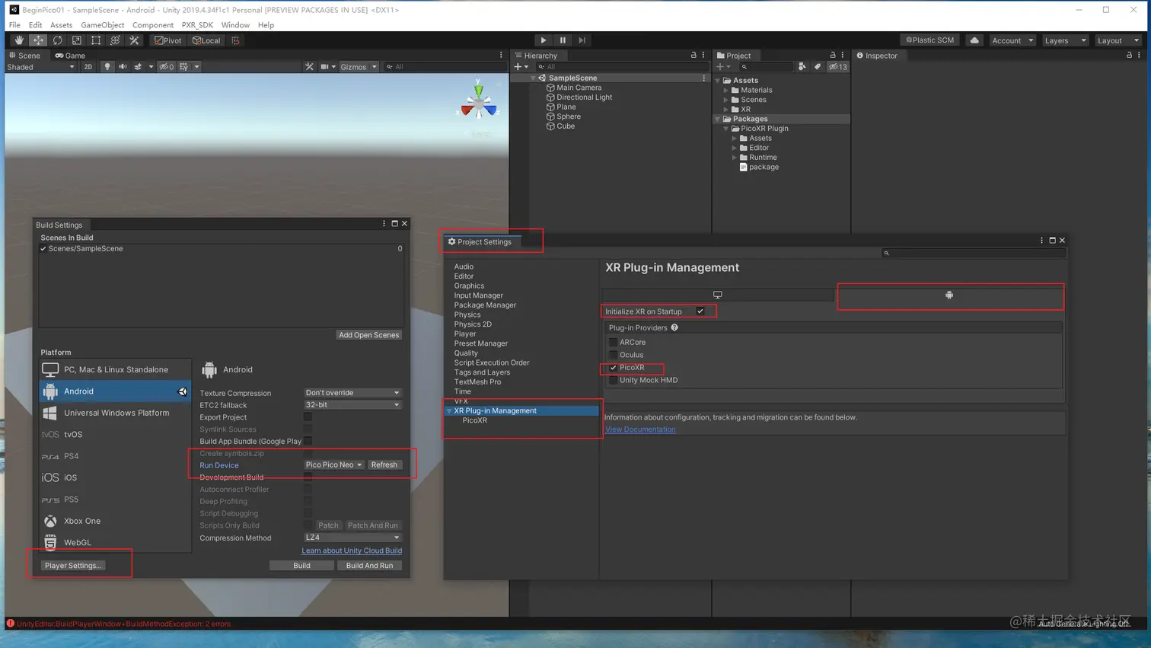Enable the Unity Mock HMD provider
1151x648 pixels.
coord(614,380)
